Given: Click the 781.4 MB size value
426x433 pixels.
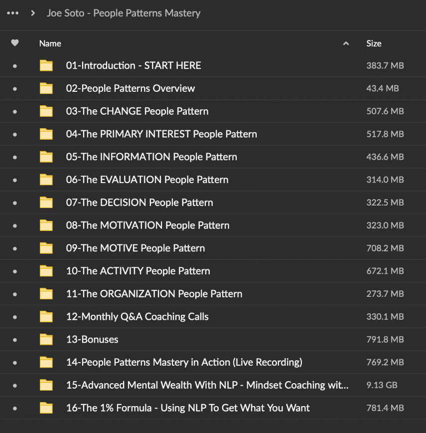Looking at the screenshot, I should tap(385, 408).
